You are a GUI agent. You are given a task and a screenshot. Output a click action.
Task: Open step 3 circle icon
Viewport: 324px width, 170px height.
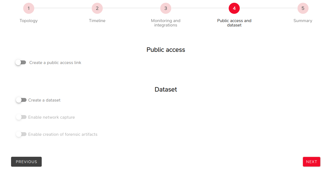click(x=166, y=8)
